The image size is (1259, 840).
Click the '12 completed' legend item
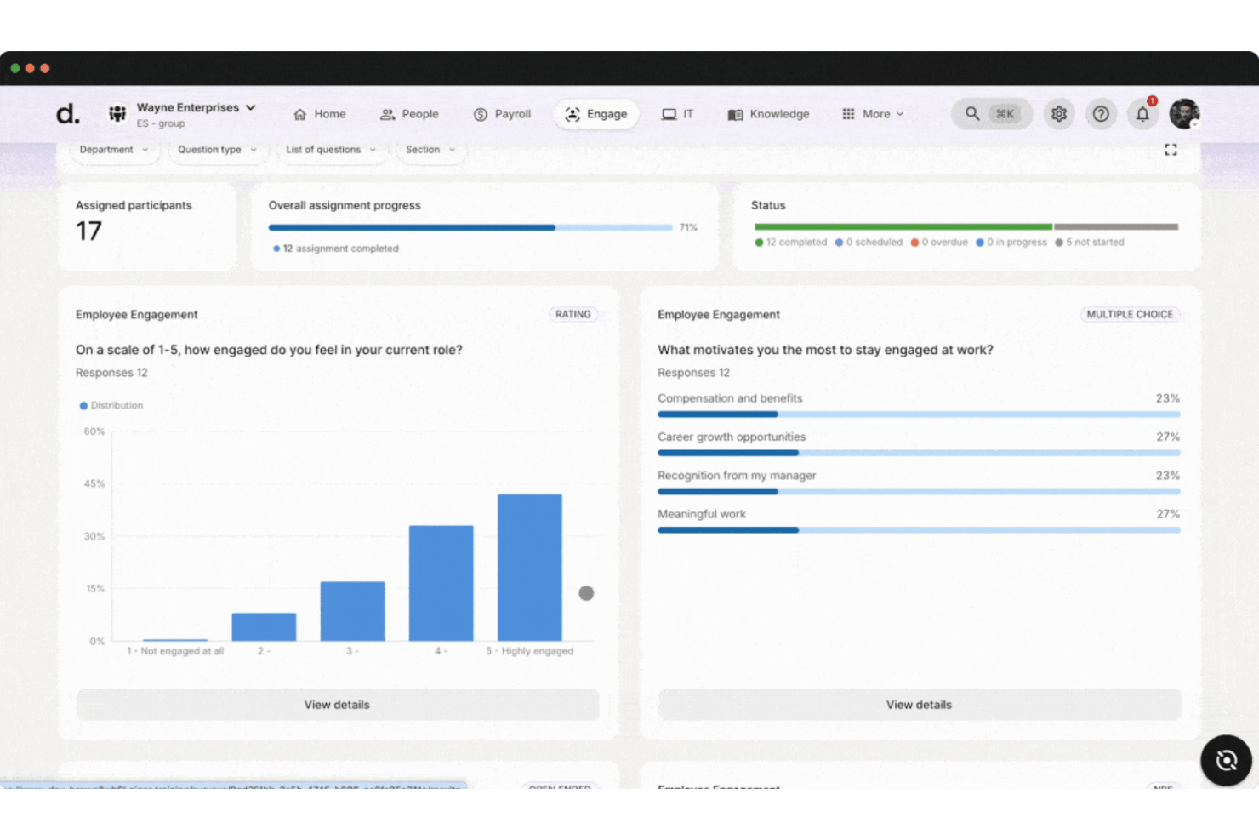[791, 243]
